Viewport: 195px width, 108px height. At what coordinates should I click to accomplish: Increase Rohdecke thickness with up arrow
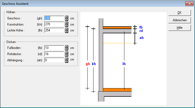66,53
